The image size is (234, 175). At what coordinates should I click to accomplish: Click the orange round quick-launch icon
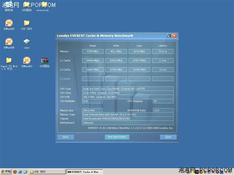tap(15, 172)
